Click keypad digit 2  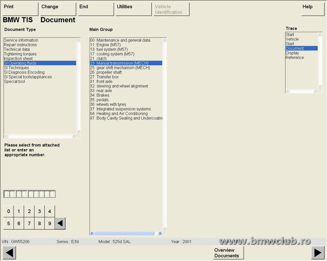point(29,211)
